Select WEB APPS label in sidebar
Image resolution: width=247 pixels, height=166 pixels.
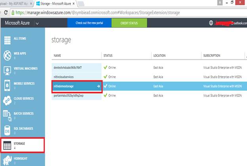pos(20,53)
